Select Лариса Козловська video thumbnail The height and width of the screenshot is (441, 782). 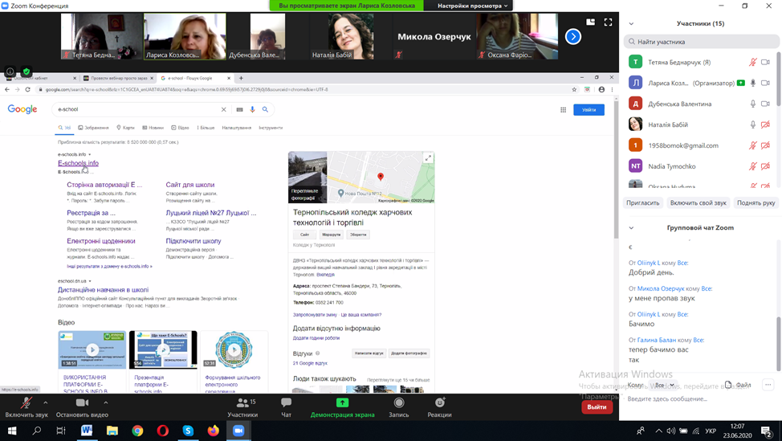tap(185, 36)
